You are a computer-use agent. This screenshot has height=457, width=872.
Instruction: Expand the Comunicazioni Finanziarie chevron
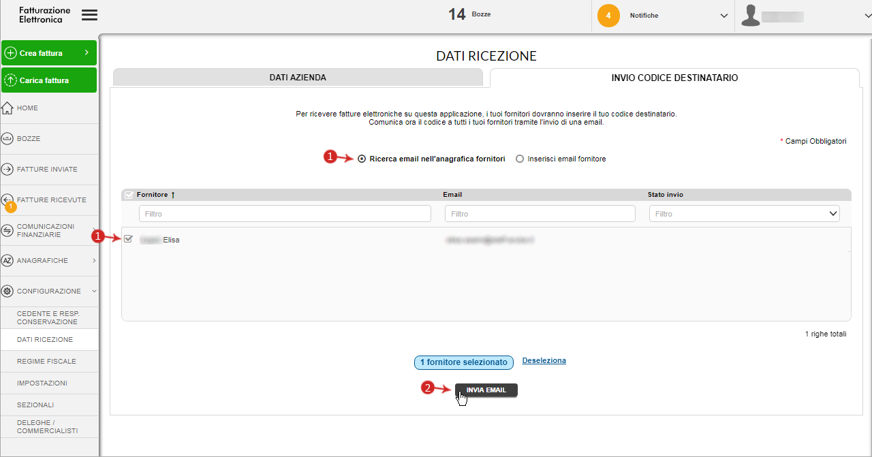coord(94,230)
